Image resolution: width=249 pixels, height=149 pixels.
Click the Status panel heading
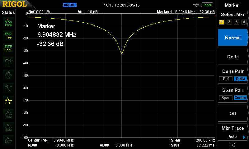pos(8,12)
